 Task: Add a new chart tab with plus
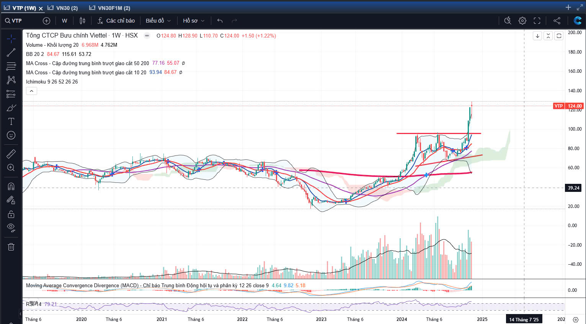coord(568,7)
